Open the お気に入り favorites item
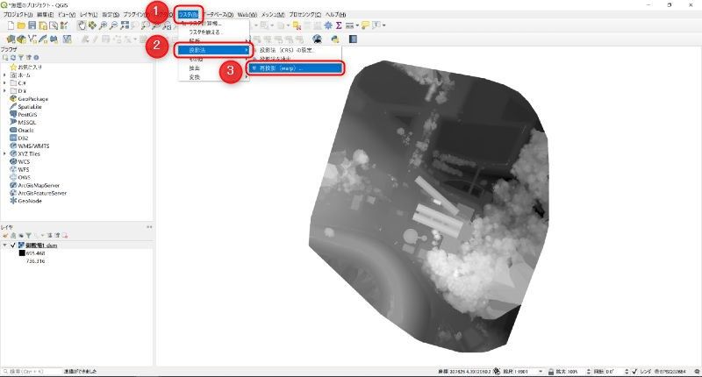The height and width of the screenshot is (377, 702). coord(31,67)
